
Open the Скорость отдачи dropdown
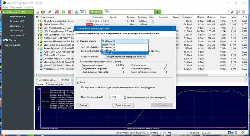pos(125,57)
